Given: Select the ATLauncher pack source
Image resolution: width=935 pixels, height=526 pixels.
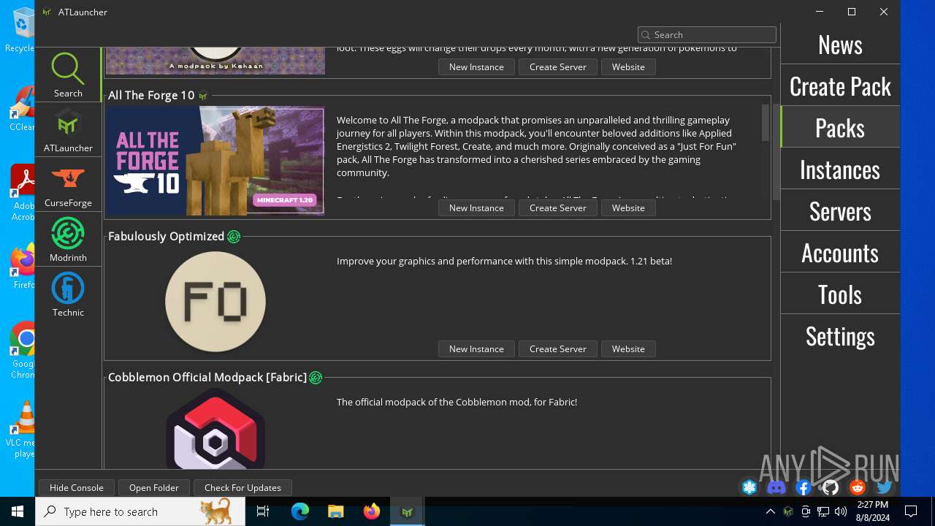Looking at the screenshot, I should pos(68,129).
